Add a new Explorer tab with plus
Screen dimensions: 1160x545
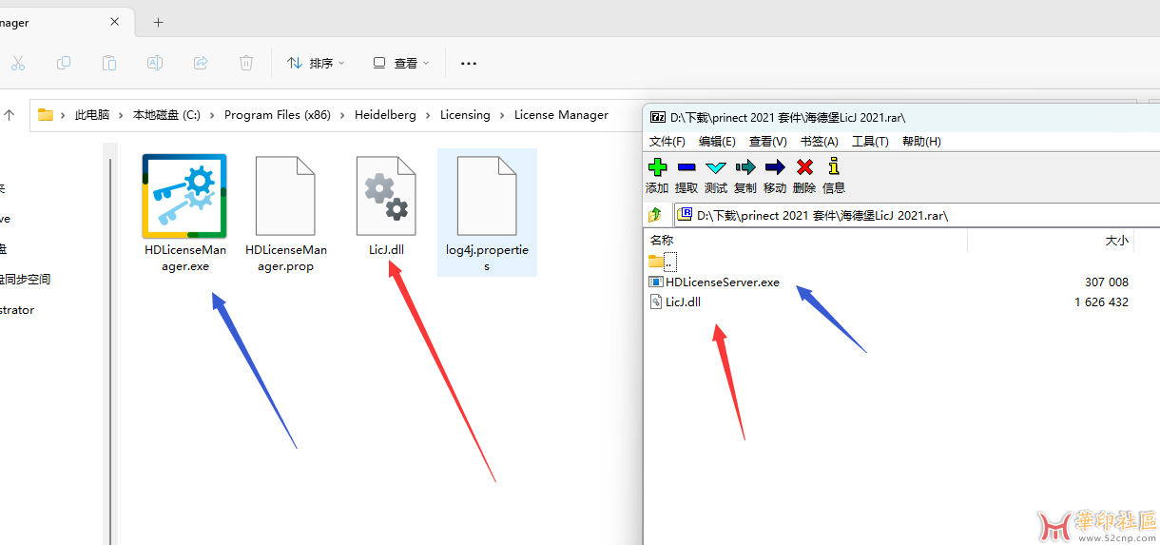pos(158,22)
